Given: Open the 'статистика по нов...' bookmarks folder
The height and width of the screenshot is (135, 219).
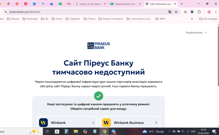Looking at the screenshot, I should coord(139,19).
